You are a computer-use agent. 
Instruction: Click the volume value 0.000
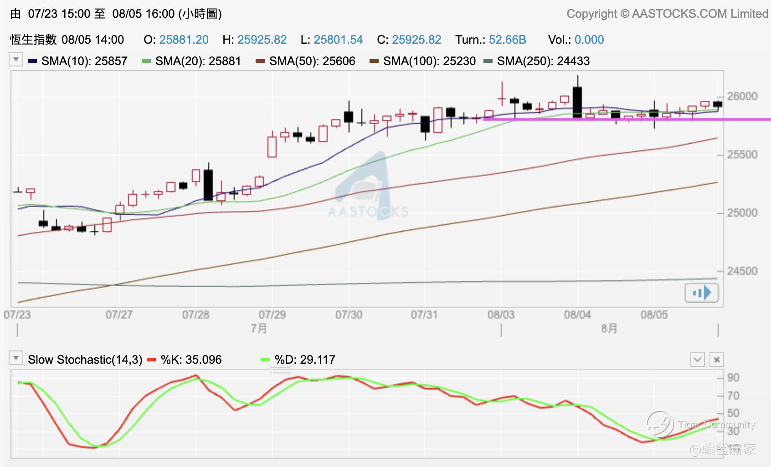589,40
